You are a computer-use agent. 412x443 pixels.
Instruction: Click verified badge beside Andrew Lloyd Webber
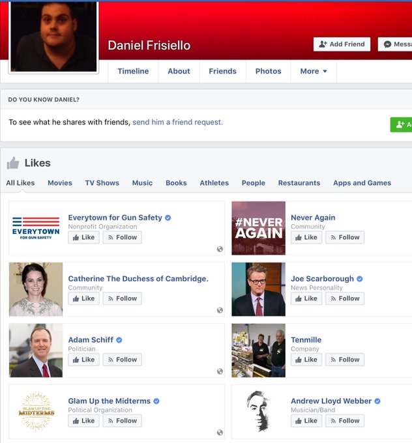point(377,401)
